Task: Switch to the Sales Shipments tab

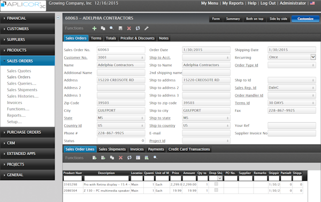Action: [x=112, y=149]
